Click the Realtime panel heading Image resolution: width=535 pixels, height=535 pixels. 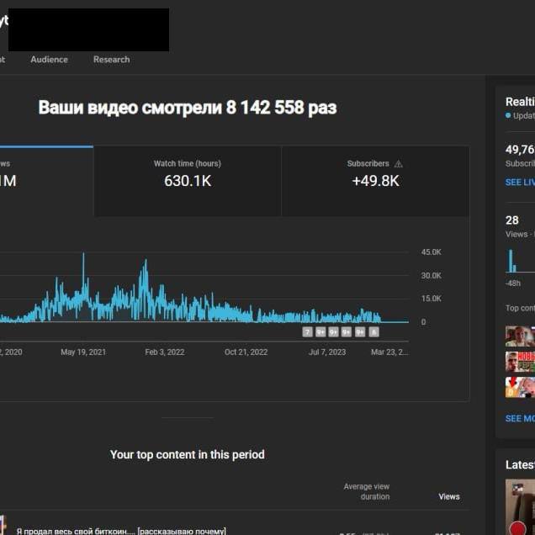(520, 102)
